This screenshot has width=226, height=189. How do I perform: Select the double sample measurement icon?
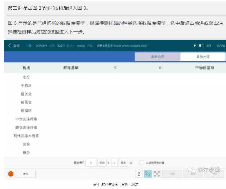pyautogui.click(x=148, y=174)
